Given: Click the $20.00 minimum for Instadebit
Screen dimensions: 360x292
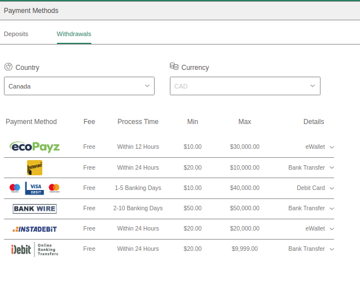Looking at the screenshot, I should point(192,228).
